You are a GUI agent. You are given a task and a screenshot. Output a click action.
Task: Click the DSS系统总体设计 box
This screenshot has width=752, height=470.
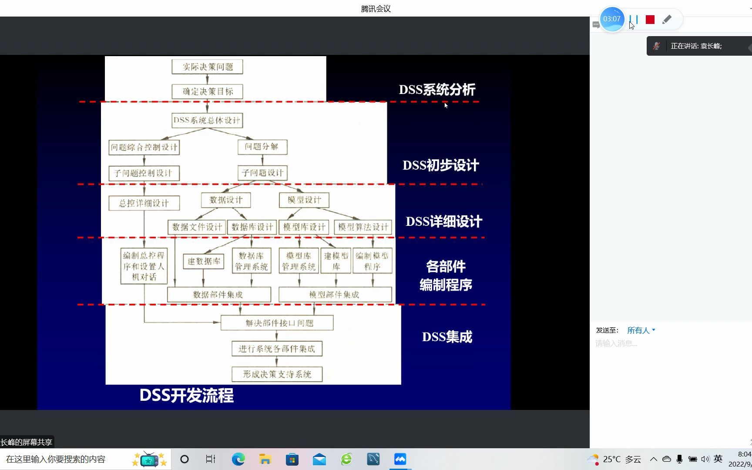pos(207,121)
